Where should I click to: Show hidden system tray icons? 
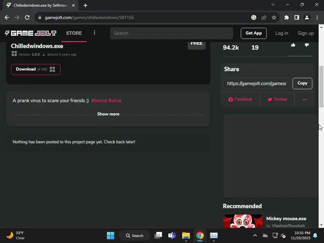(x=255, y=235)
